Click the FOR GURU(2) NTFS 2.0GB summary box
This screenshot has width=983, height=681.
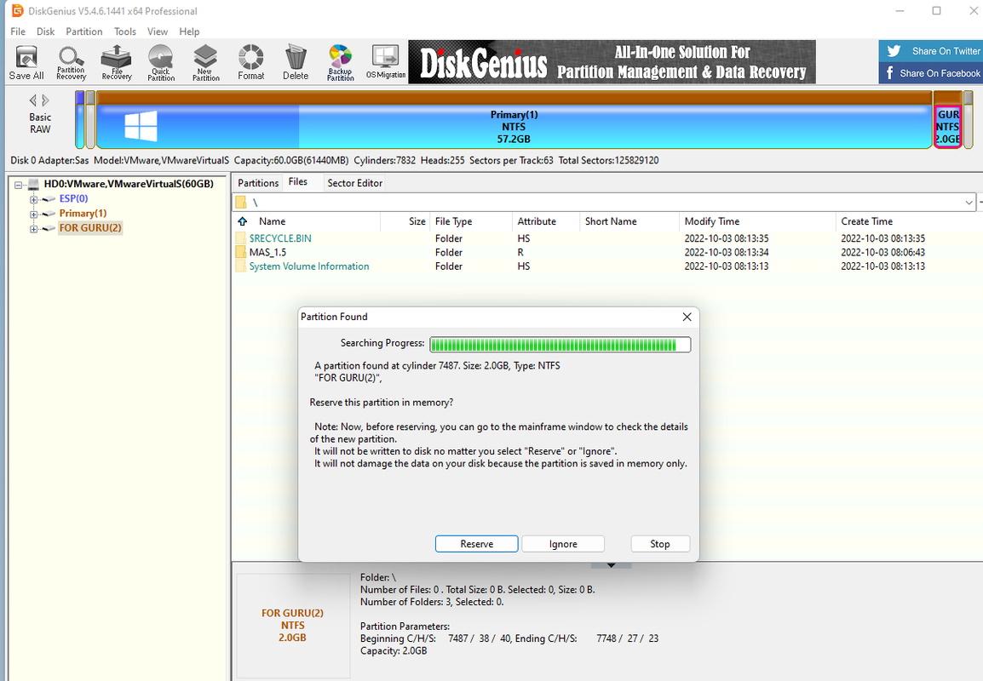tap(293, 625)
